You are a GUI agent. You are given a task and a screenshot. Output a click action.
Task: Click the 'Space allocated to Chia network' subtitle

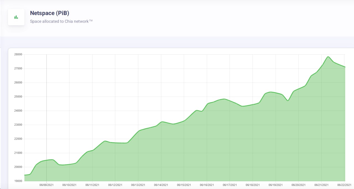pos(61,21)
